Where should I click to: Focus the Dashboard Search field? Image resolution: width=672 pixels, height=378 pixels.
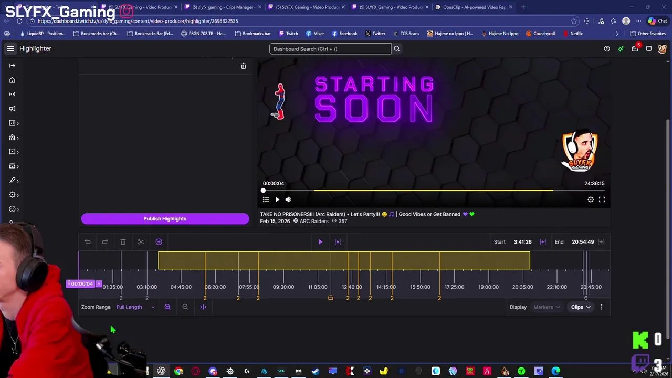pyautogui.click(x=330, y=49)
